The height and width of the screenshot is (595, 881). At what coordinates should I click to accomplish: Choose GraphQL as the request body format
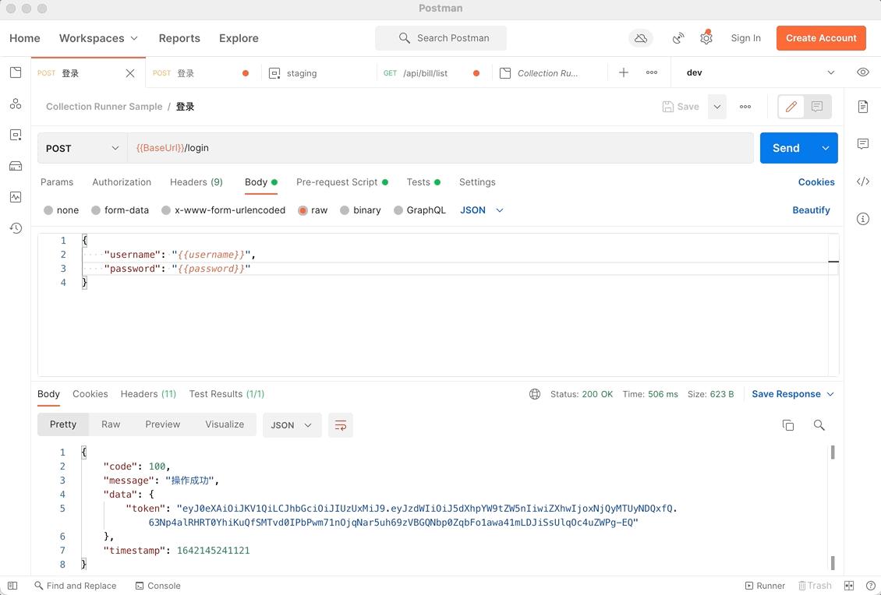click(419, 209)
